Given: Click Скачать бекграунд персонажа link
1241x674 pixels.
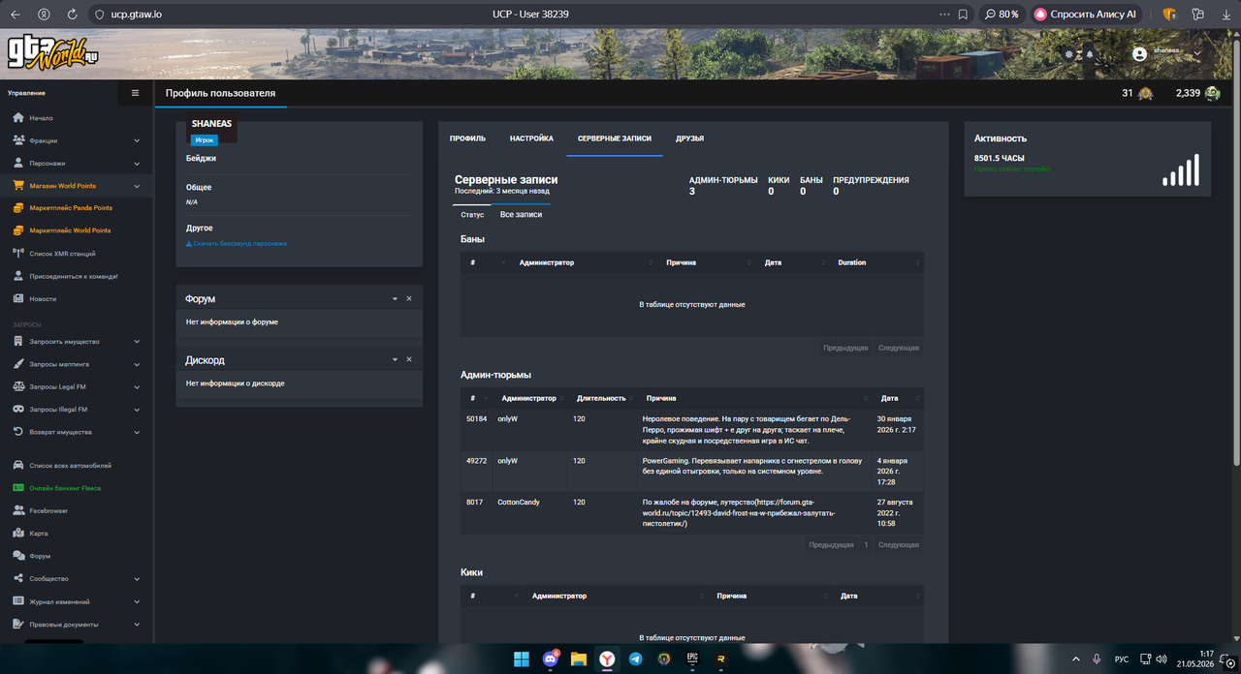Looking at the screenshot, I should [237, 243].
